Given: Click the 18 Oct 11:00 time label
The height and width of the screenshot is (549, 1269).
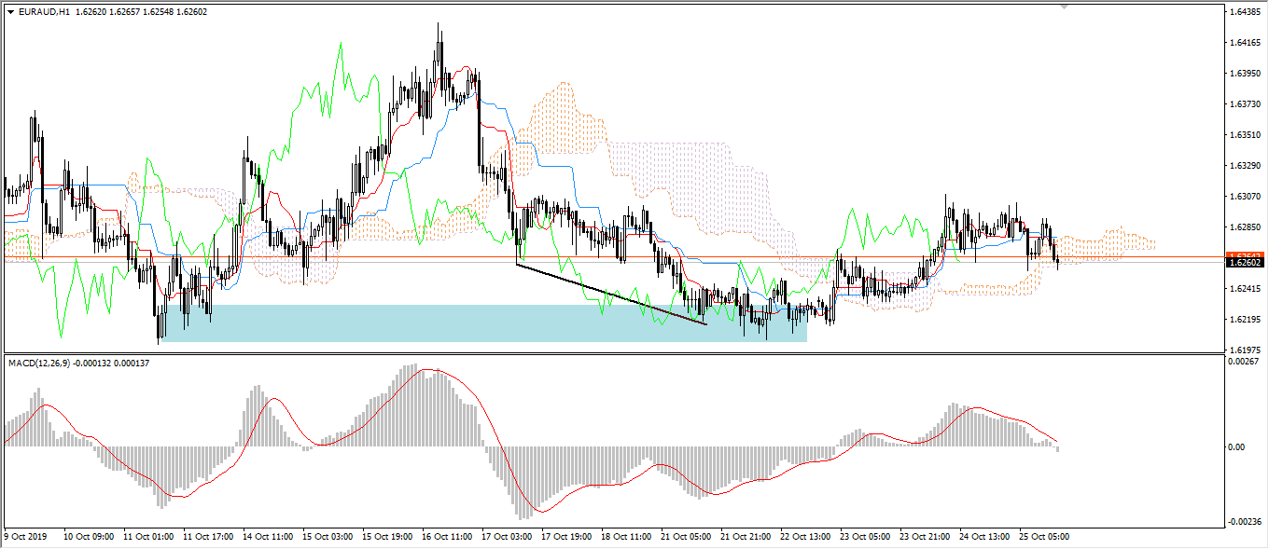Looking at the screenshot, I should coord(626,537).
